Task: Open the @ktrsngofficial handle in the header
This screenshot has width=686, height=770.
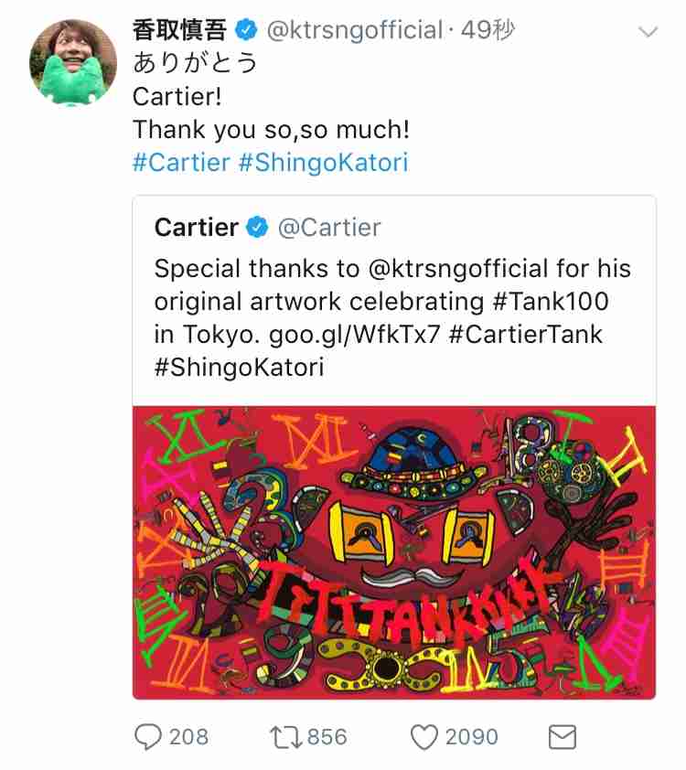Action: [355, 30]
